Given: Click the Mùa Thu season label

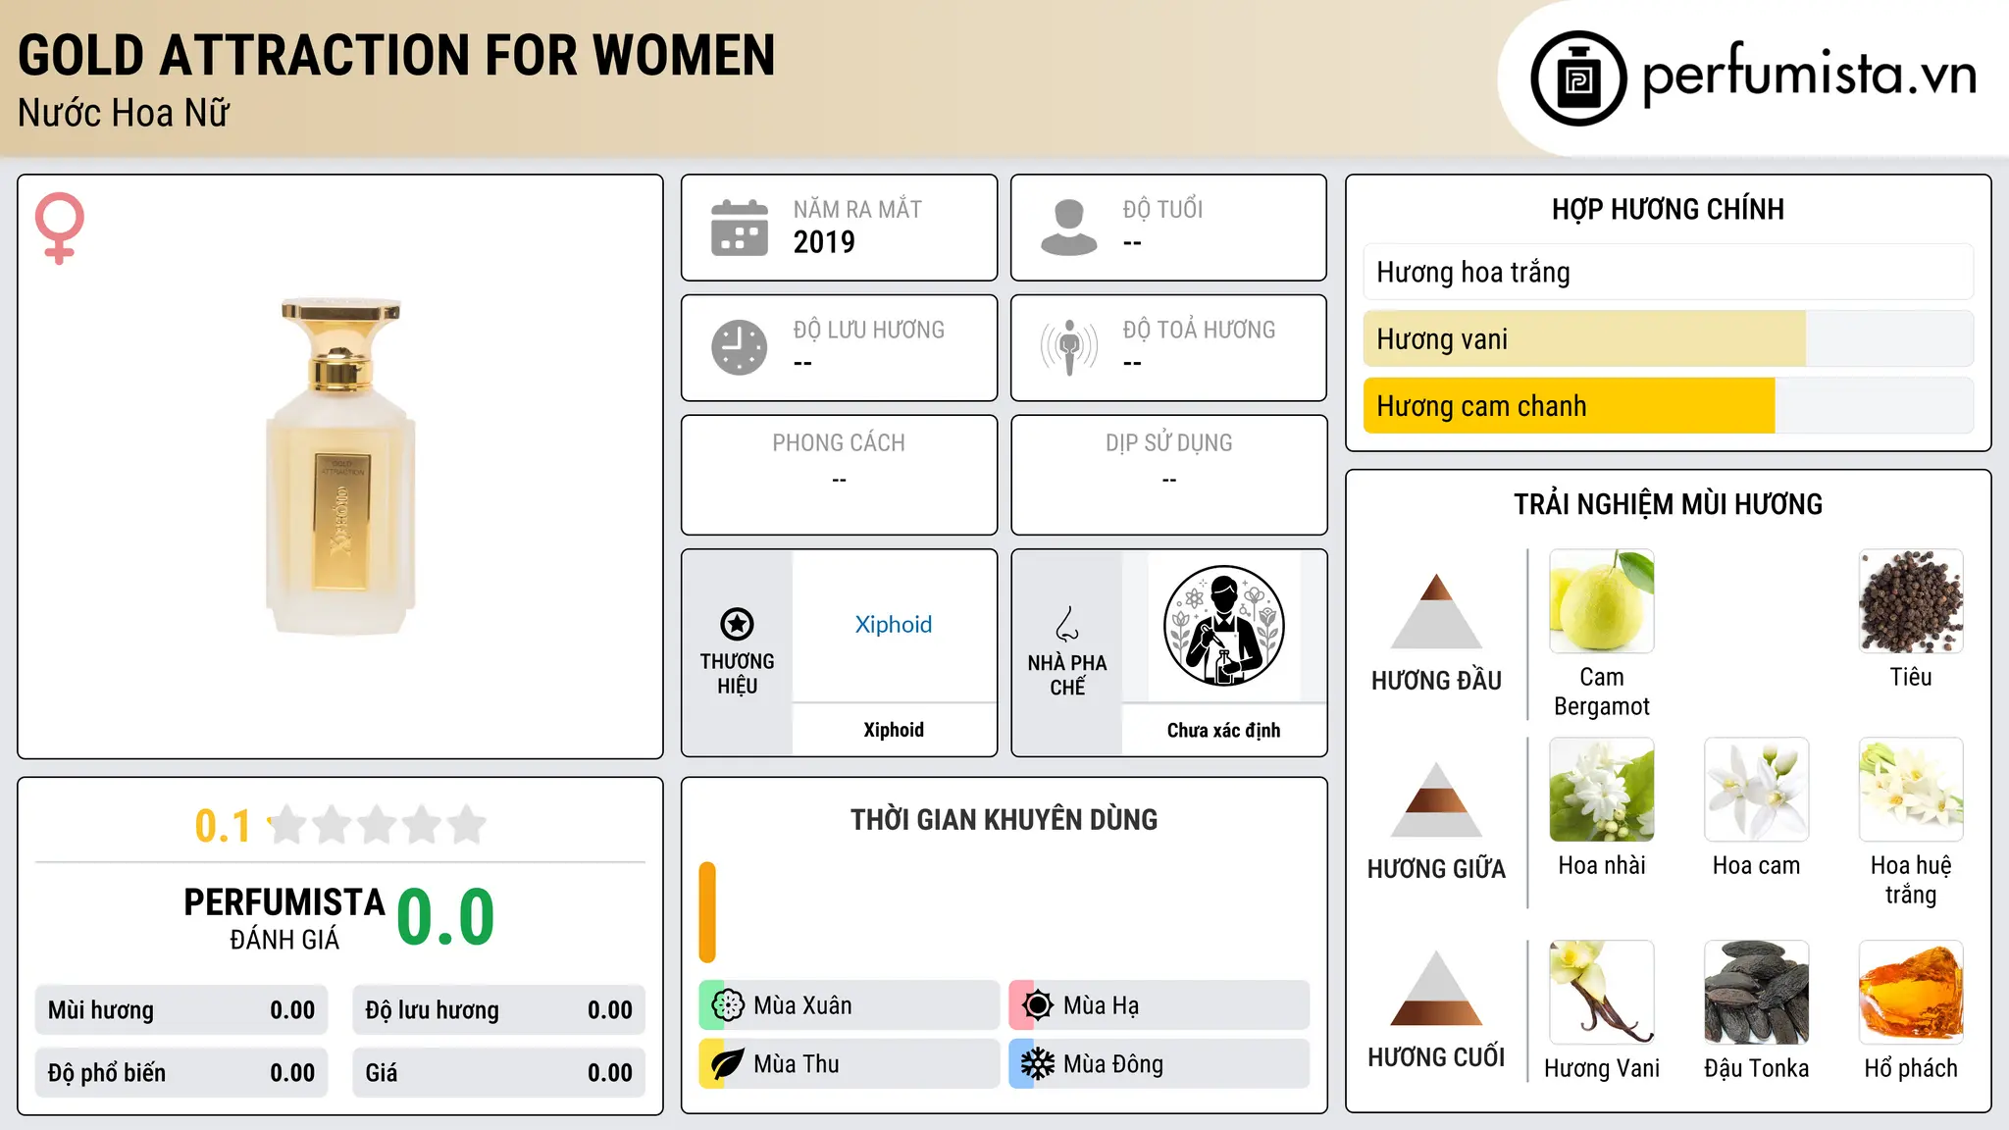Looking at the screenshot, I should [x=797, y=1064].
